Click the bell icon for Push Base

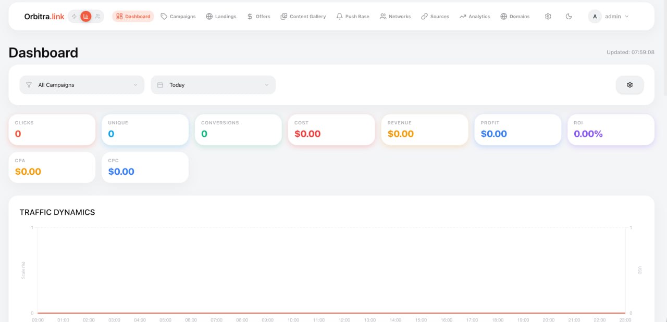(340, 17)
